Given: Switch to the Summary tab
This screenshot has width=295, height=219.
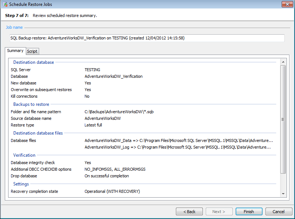Looking at the screenshot, I should coord(15,51).
